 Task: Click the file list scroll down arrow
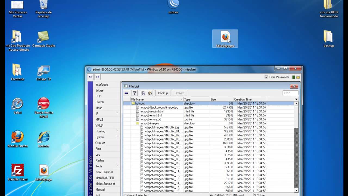click(296, 191)
